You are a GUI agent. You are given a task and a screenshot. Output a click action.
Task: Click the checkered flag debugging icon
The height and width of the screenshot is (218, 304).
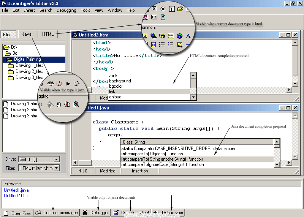pyautogui.click(x=50, y=105)
